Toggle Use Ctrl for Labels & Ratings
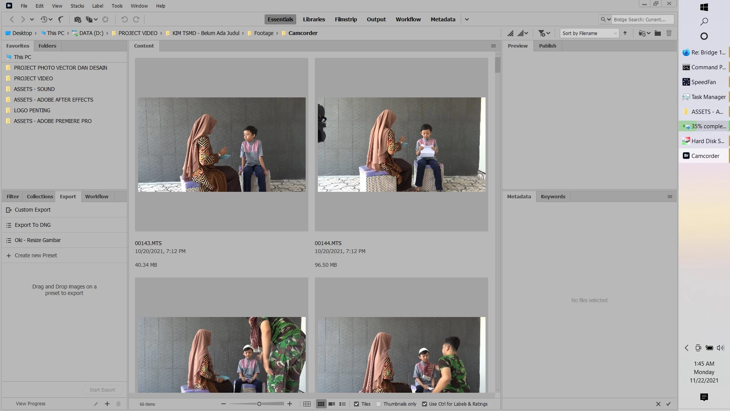The width and height of the screenshot is (730, 411). point(424,404)
